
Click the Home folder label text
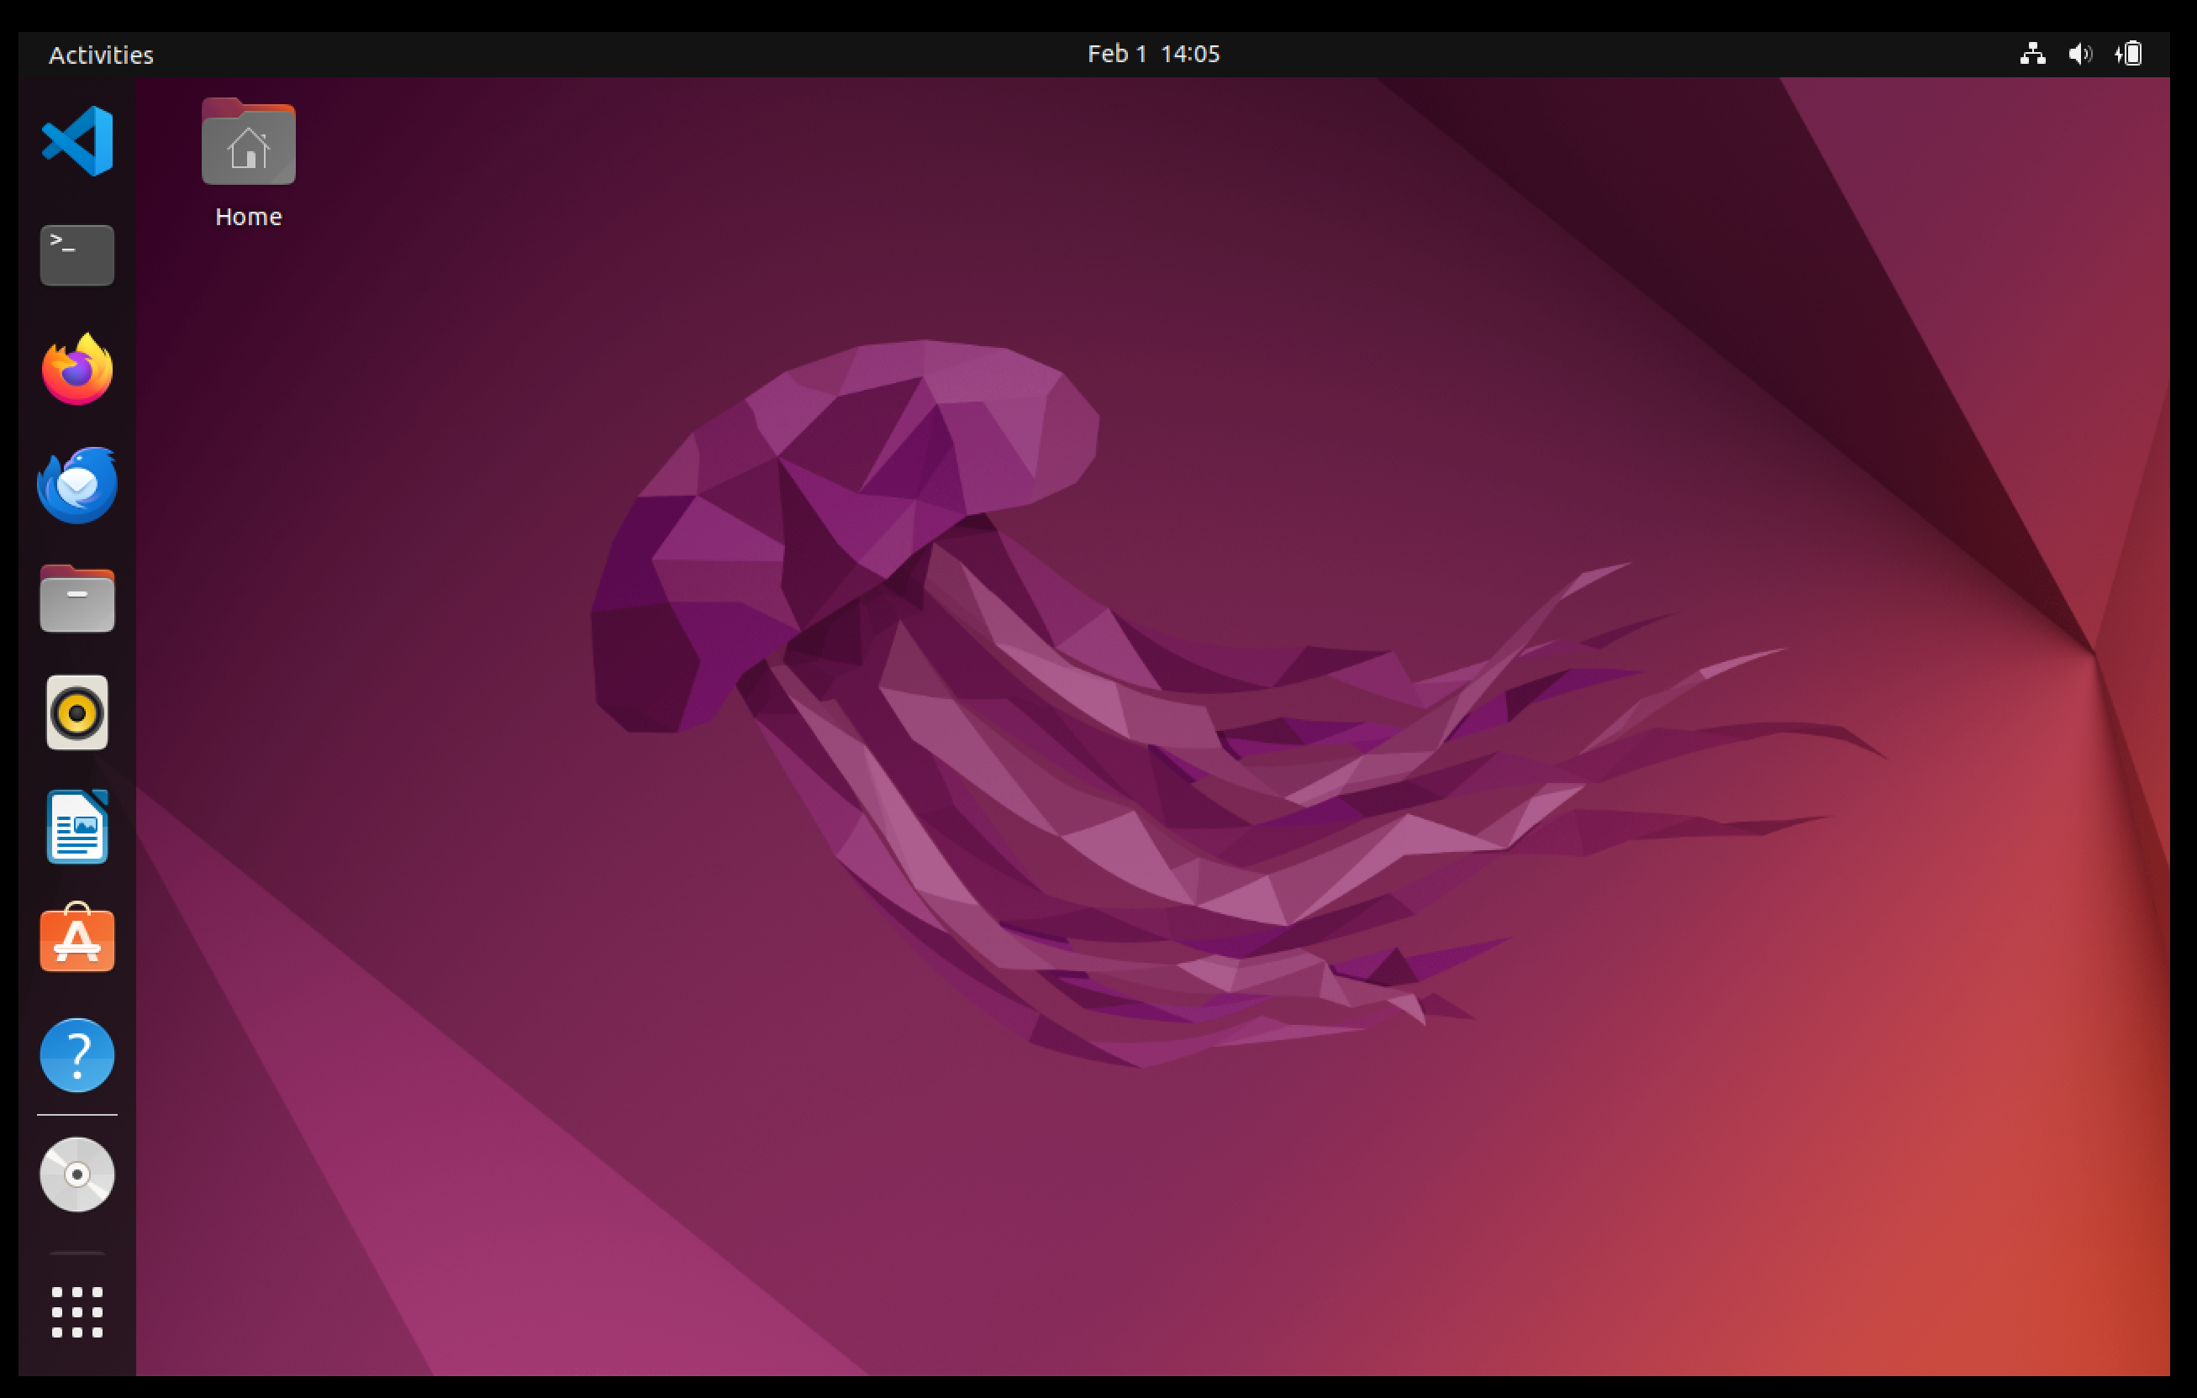248,217
